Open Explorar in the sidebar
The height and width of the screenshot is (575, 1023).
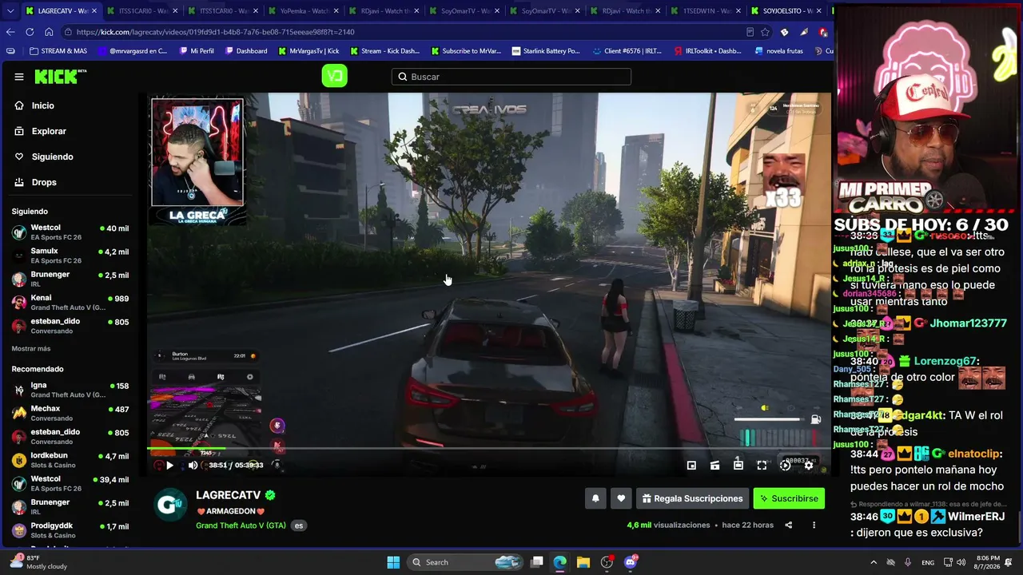point(49,131)
